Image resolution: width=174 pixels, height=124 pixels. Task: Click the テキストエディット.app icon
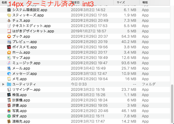[x=9, y=26]
